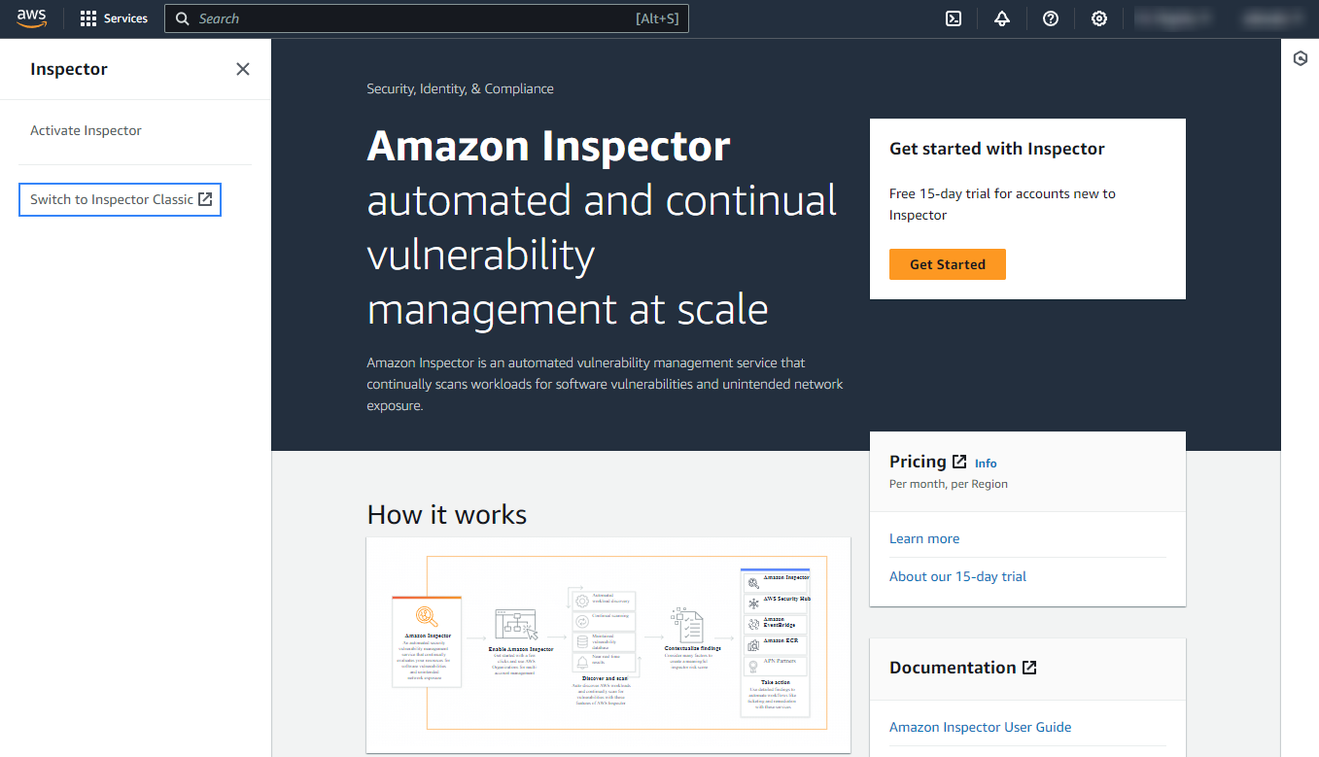Open the help question mark icon
1319x757 pixels.
coord(1051,18)
